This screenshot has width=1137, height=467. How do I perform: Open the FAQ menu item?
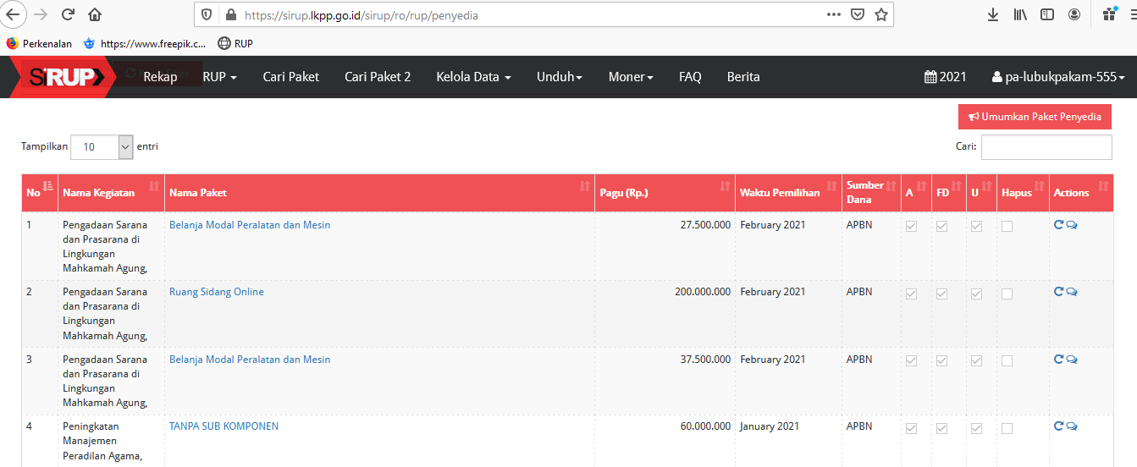[x=690, y=77]
